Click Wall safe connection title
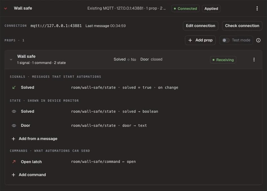Viewport: 267px width, 191px height. pos(23,8)
